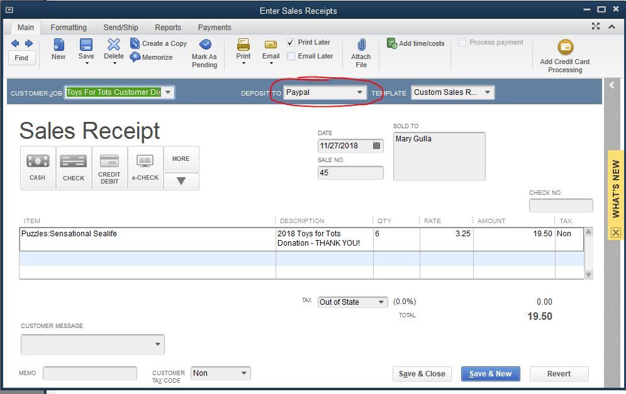Select e-CHECK payment method

tap(145, 168)
